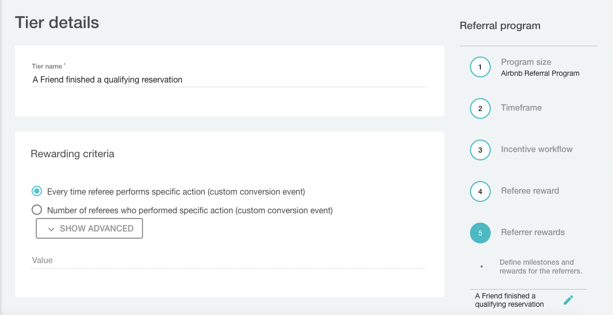
Task: Click step 3 circle icon
Action: pos(480,150)
